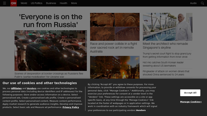Open the traffic jam border crossing photo

click(51, 51)
